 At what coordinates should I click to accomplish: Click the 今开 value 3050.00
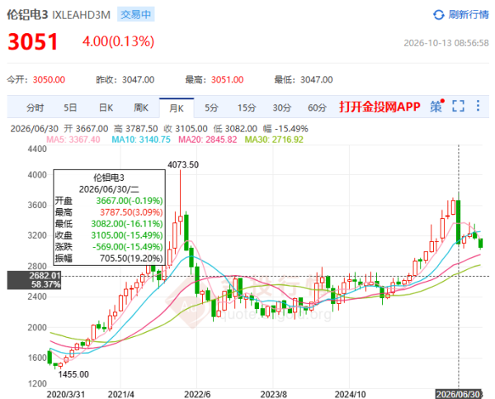tap(49, 79)
